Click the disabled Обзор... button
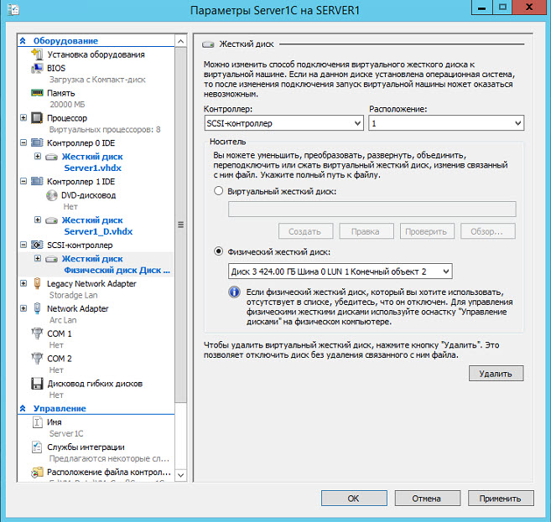This screenshot has height=522, width=551. pyautogui.click(x=488, y=231)
